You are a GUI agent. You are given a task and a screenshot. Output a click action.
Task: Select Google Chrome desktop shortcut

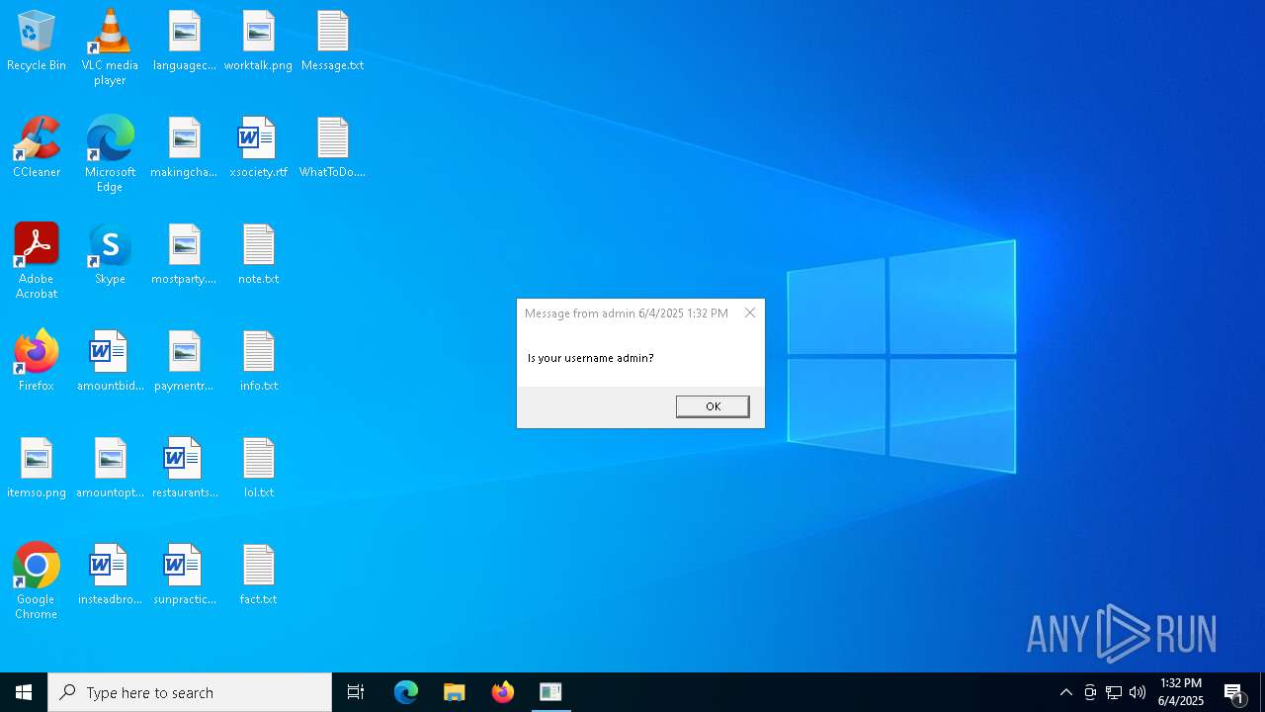tap(37, 581)
